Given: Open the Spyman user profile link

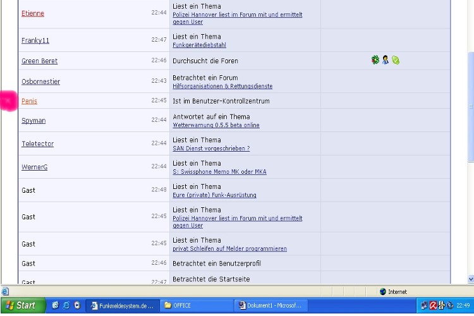Looking at the screenshot, I should [x=33, y=121].
